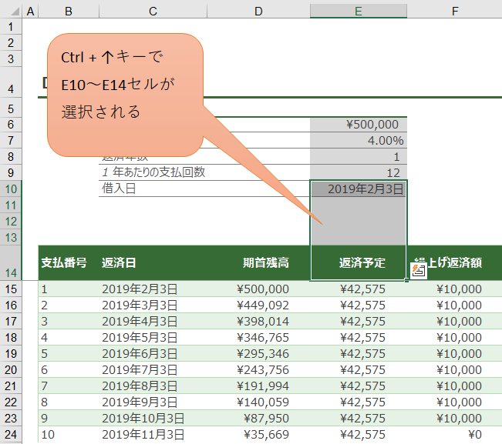Viewport: 502px width, 444px height.
Task: Select row 24 header
Action: click(11, 435)
